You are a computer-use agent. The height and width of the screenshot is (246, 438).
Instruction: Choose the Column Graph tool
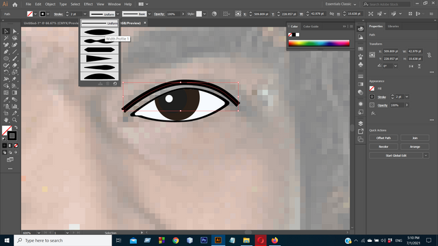click(14, 107)
